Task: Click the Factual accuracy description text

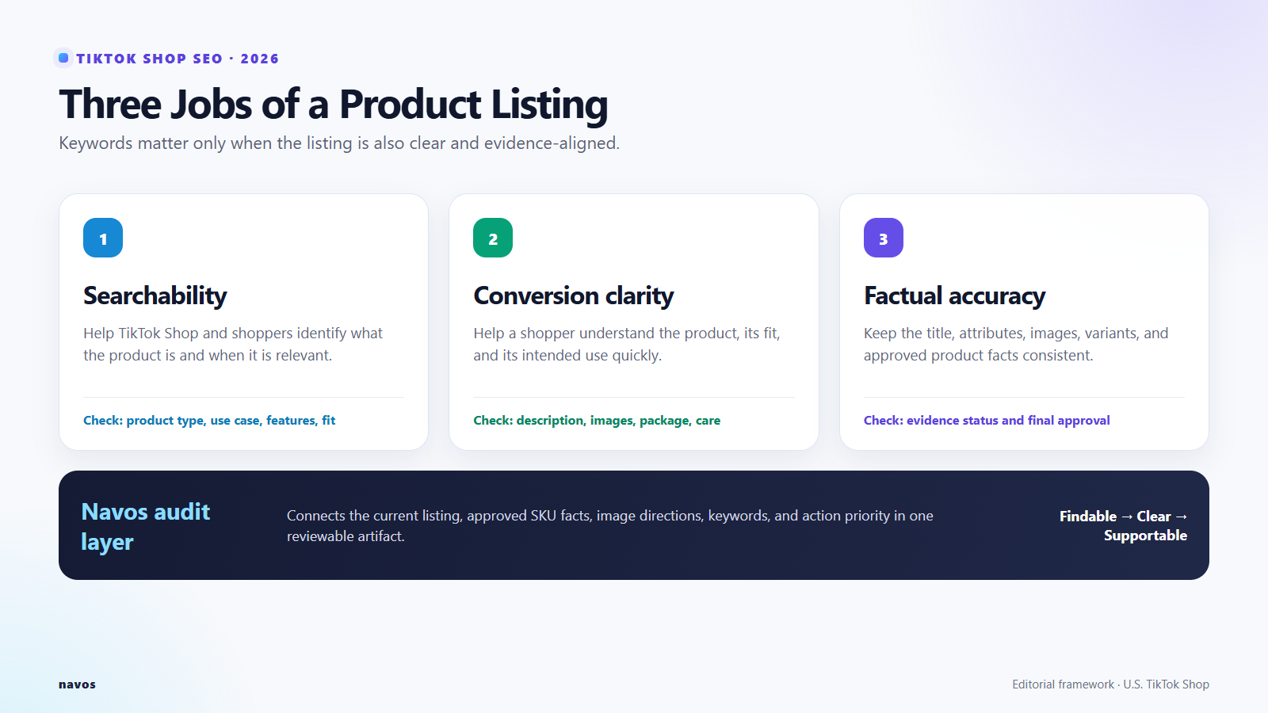Action: click(x=1016, y=345)
